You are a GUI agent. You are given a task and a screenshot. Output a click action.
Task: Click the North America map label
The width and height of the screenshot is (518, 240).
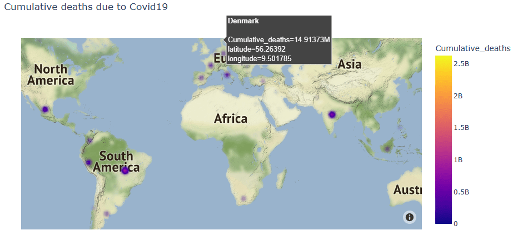tap(51, 74)
